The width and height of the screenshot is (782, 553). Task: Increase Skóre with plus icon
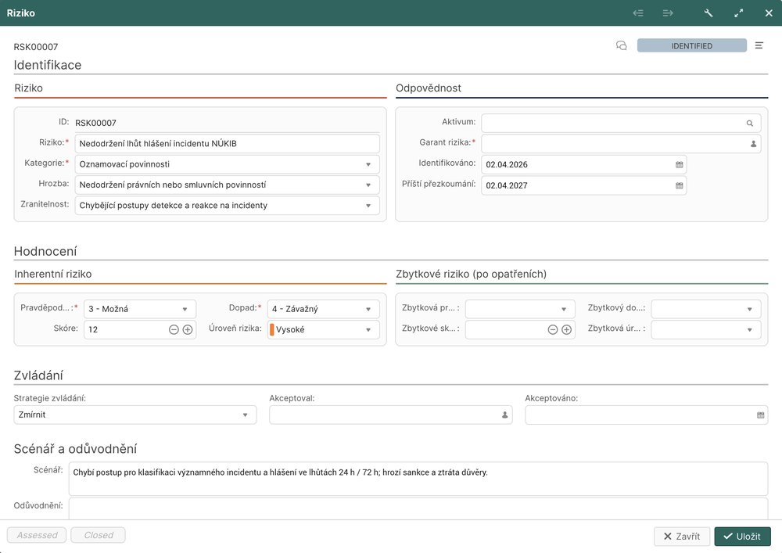click(188, 329)
